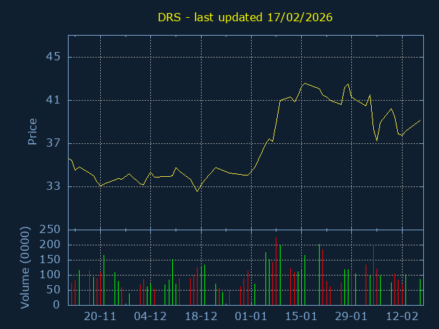
Task: Select the 45 price tick label
Action: click(x=53, y=57)
